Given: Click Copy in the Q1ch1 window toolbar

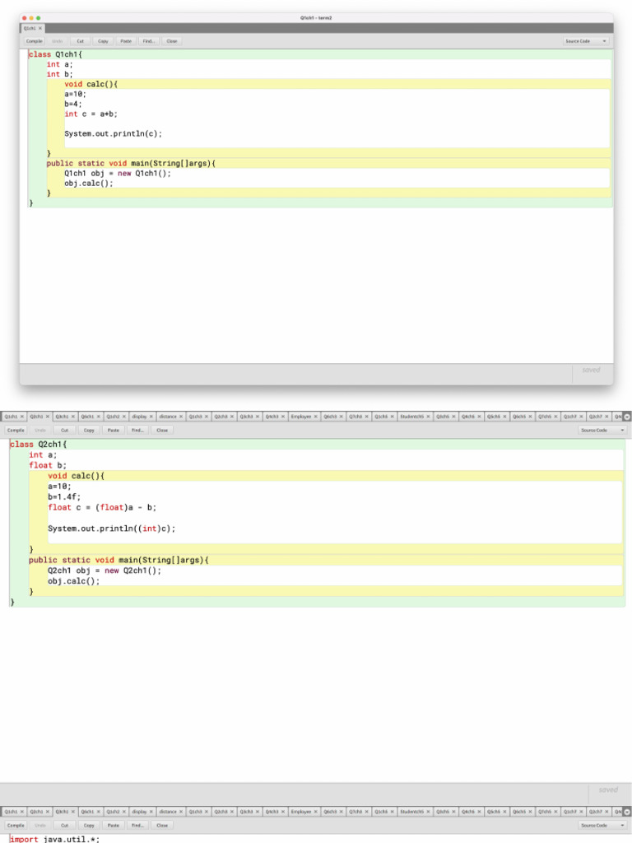Looking at the screenshot, I should click(x=103, y=41).
